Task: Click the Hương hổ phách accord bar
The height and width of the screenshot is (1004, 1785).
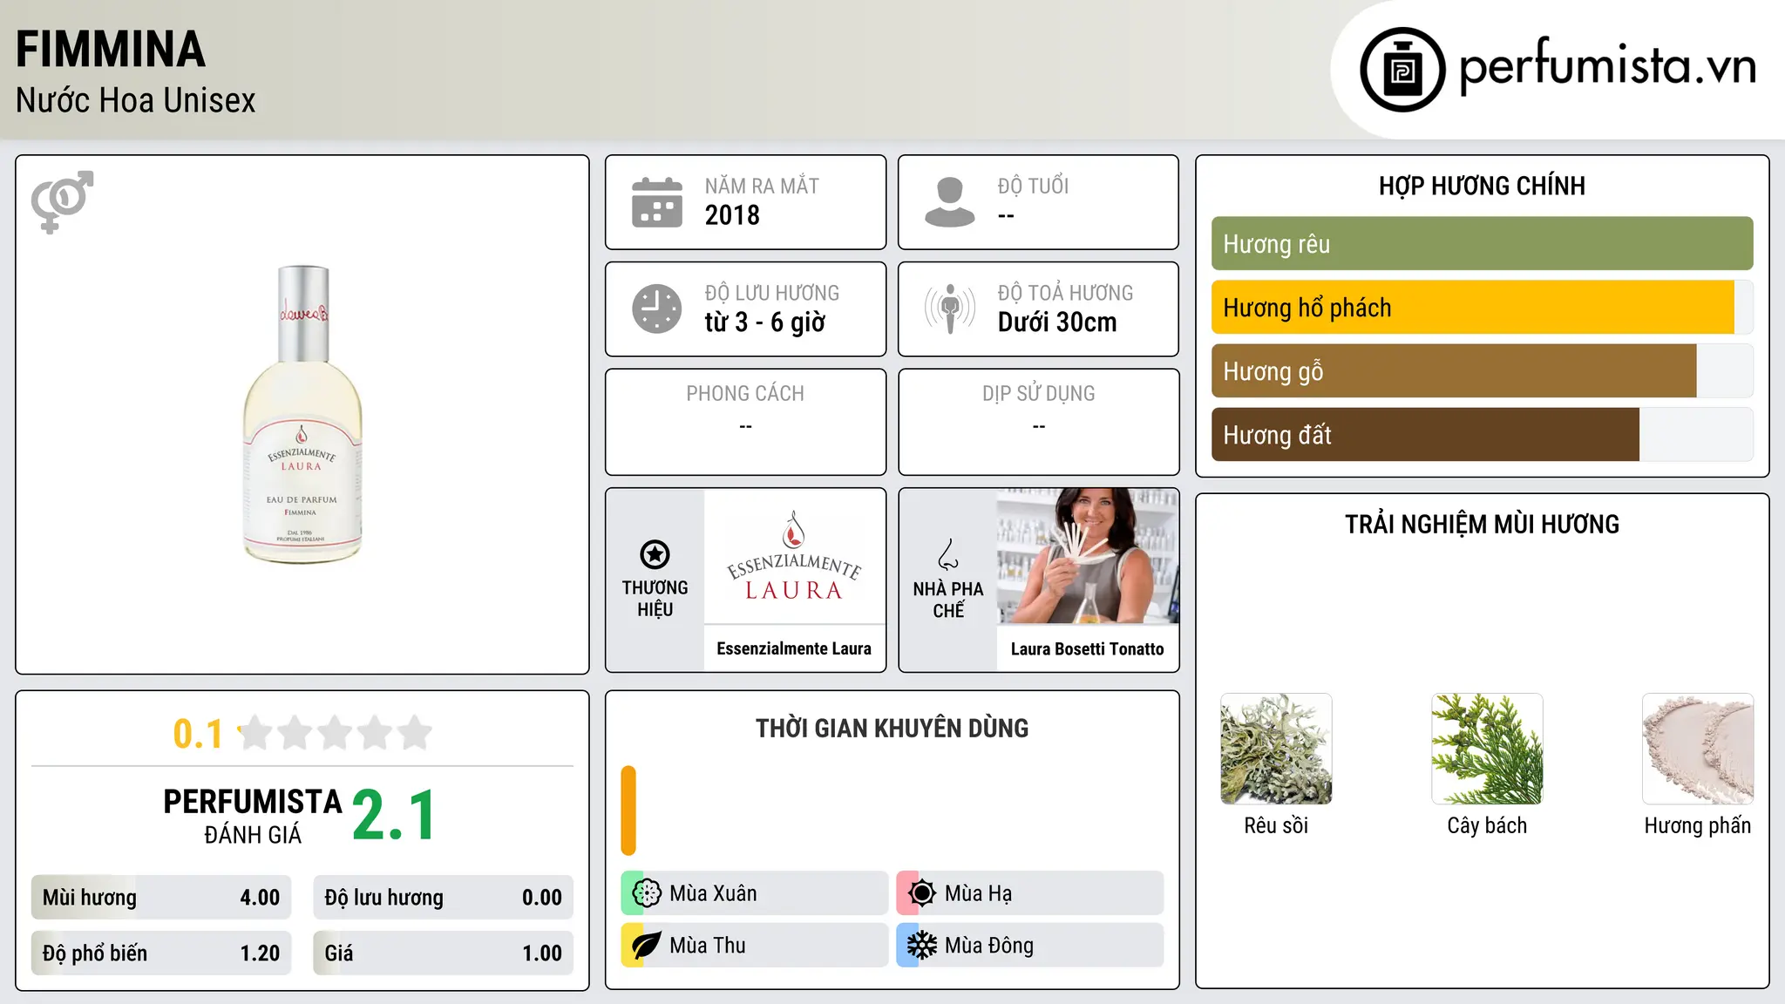Action: pos(1482,308)
